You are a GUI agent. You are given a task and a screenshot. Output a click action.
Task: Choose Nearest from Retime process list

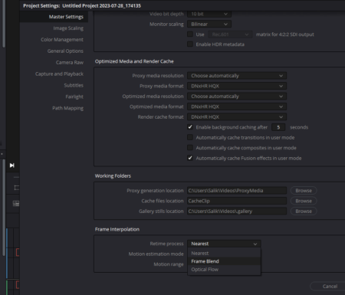(x=224, y=254)
